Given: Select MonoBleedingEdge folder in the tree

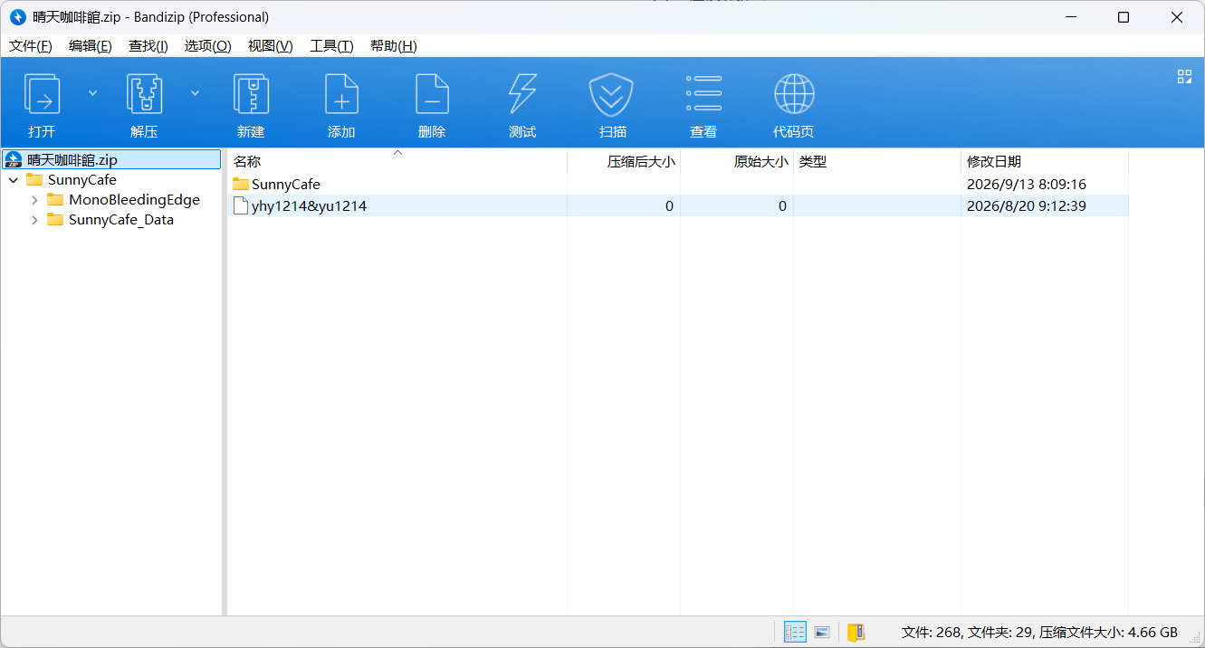Looking at the screenshot, I should pyautogui.click(x=134, y=200).
